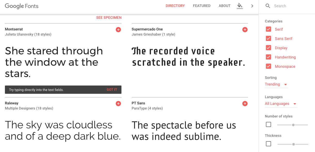Click the search magnifier icon
Screen dimensions: 315x152
coord(268,6)
